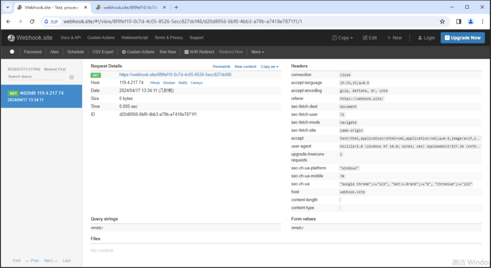
Task: Click the tab search chevron button
Action: (7, 7)
